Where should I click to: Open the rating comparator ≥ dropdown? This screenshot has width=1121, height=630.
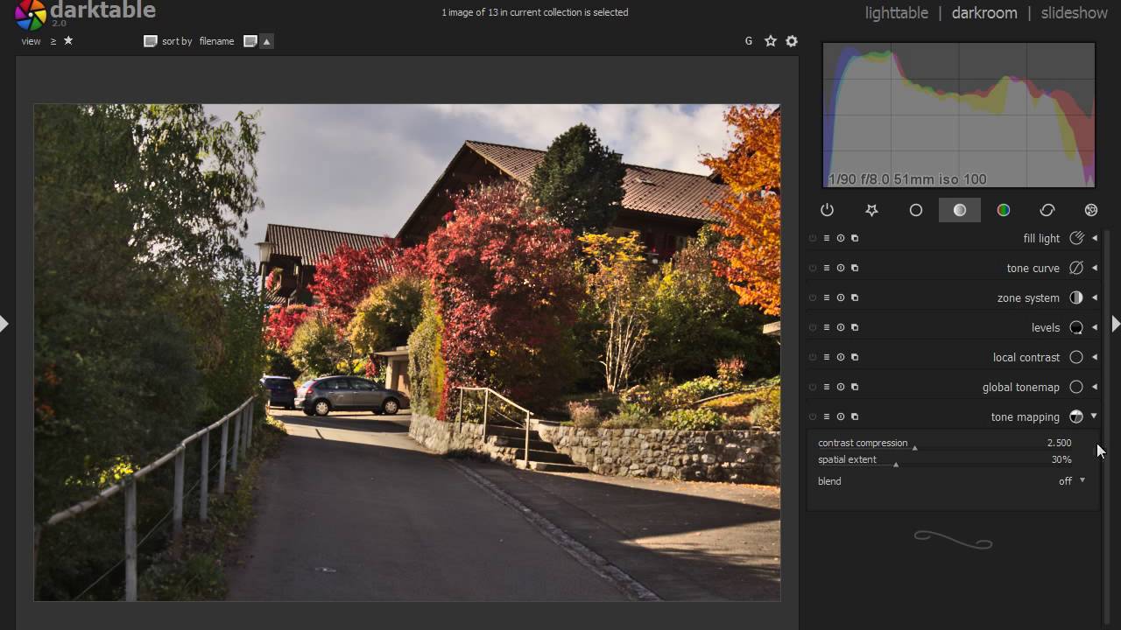(53, 41)
